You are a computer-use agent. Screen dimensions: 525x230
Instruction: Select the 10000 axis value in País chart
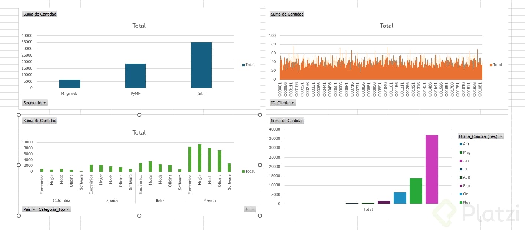[27, 142]
